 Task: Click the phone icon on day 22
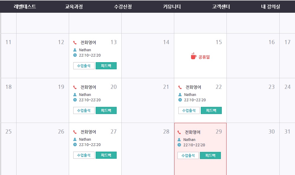(x=180, y=87)
